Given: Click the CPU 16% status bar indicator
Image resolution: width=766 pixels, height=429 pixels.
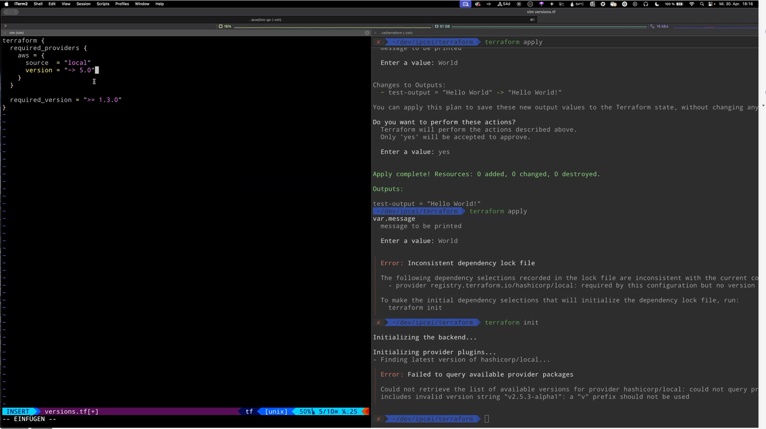Looking at the screenshot, I should [x=225, y=26].
